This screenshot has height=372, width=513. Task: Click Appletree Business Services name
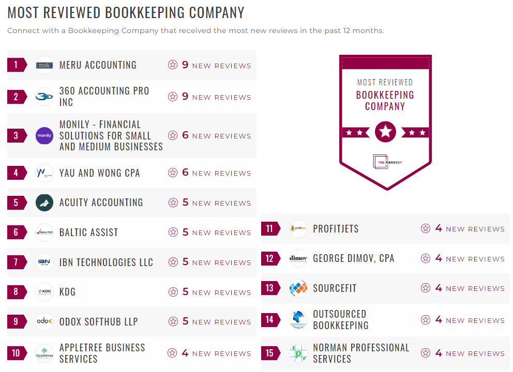(101, 353)
